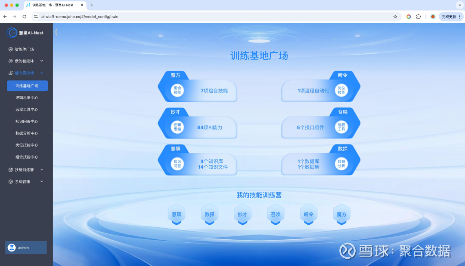Open the colorful Google extension icon
465x266 pixels.
[x=409, y=17]
